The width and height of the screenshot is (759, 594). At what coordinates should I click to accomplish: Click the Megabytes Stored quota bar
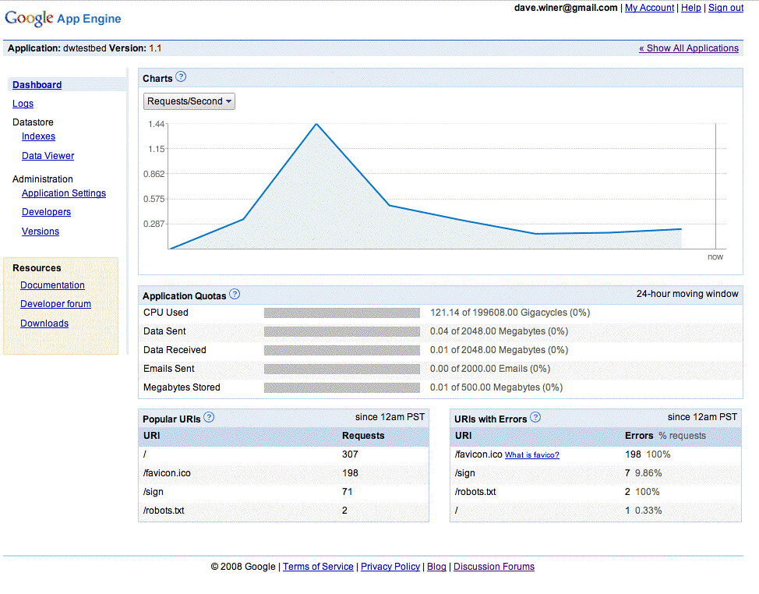tap(342, 387)
